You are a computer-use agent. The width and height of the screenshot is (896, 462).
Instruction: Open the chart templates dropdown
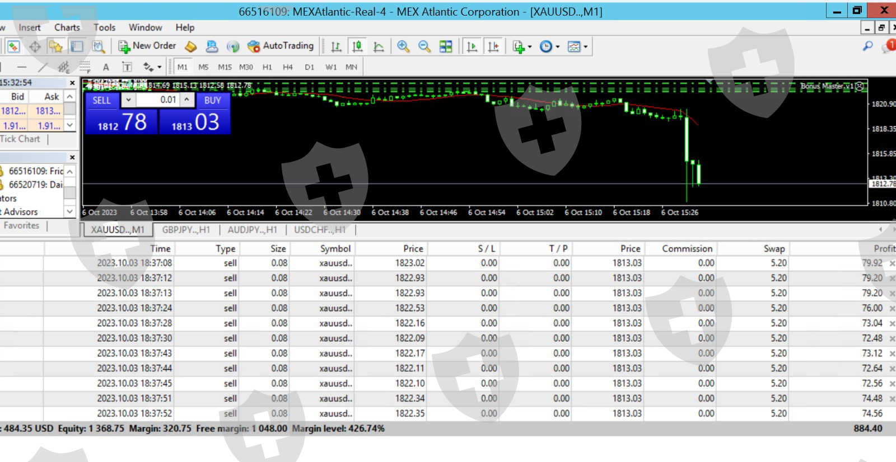(577, 46)
